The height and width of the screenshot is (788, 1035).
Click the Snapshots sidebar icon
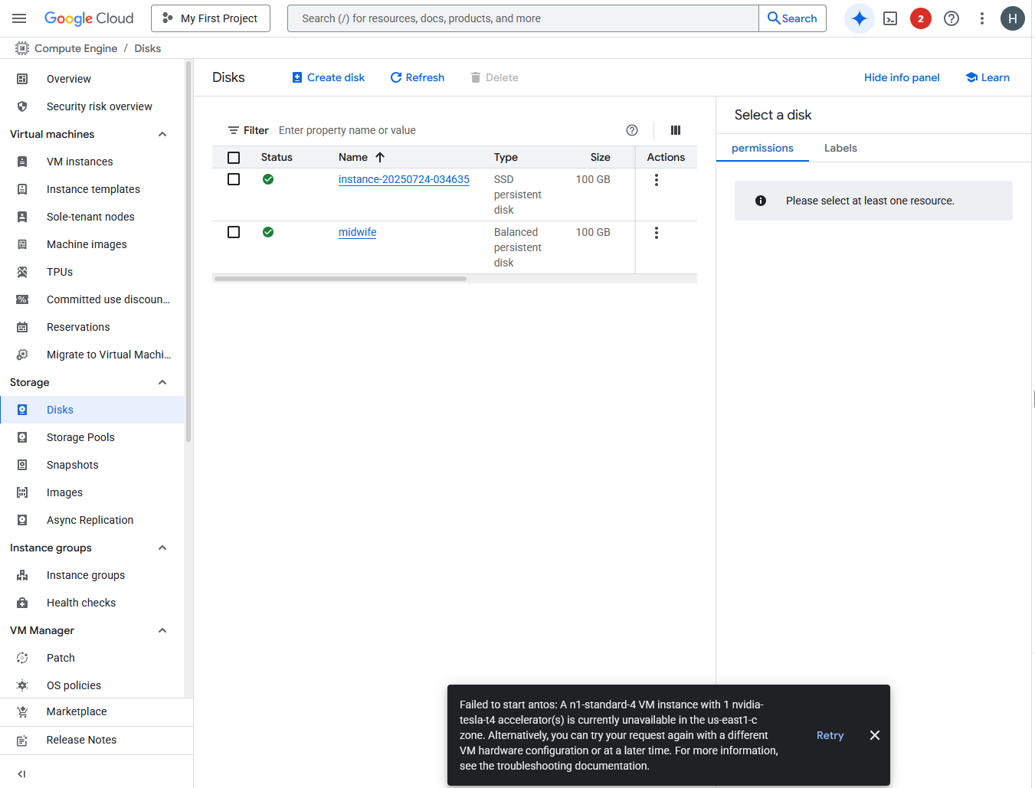pyautogui.click(x=22, y=465)
